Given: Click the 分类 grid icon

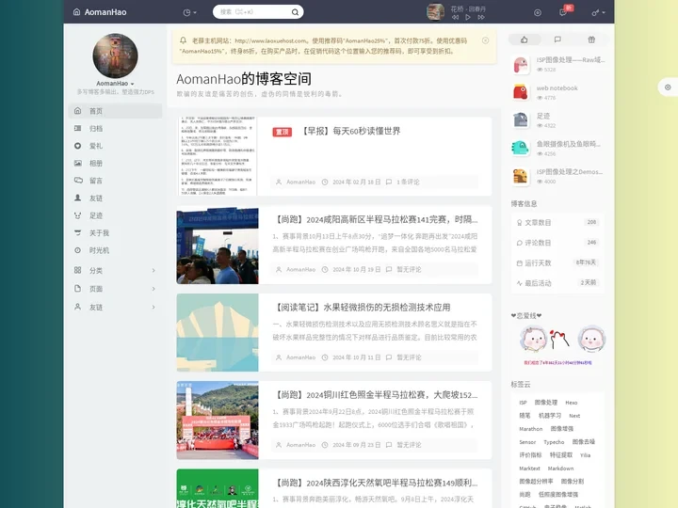Looking at the screenshot, I should [77, 270].
